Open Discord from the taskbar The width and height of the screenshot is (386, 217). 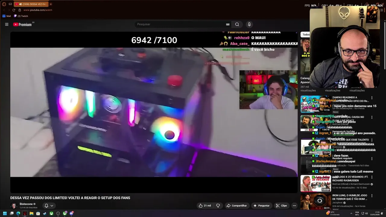click(x=71, y=213)
